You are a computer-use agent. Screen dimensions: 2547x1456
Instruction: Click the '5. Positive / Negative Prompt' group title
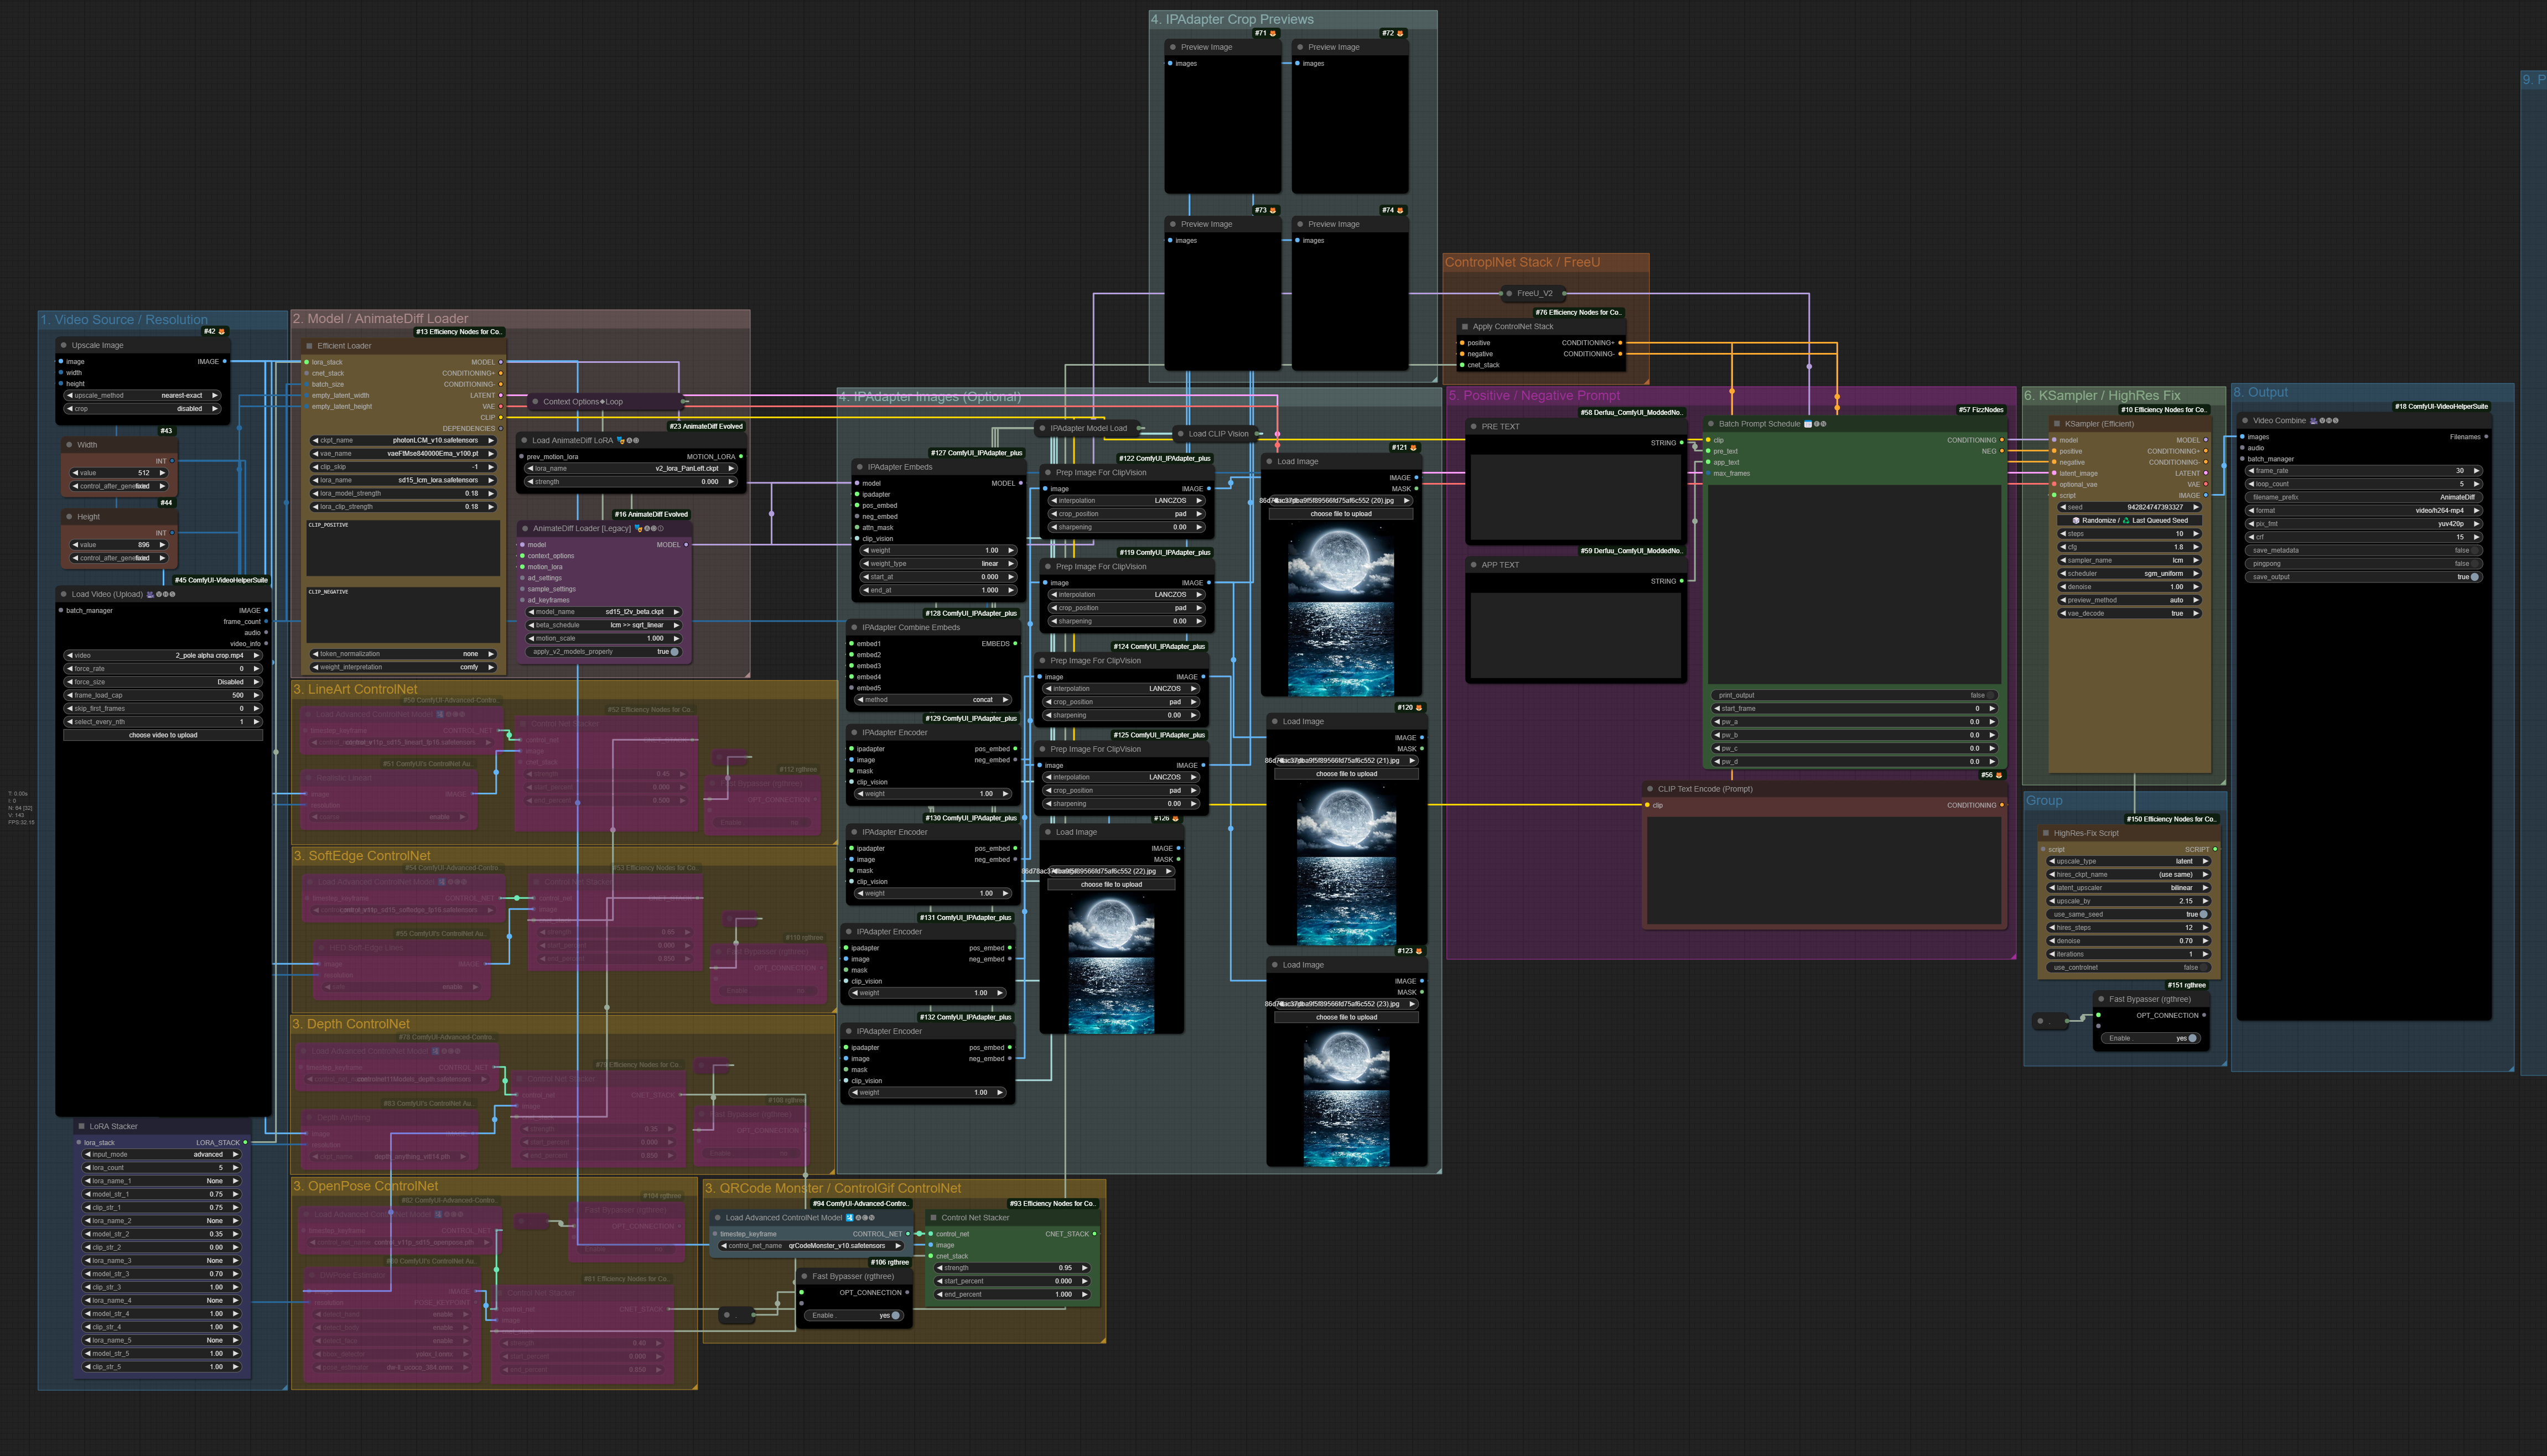pyautogui.click(x=1534, y=396)
